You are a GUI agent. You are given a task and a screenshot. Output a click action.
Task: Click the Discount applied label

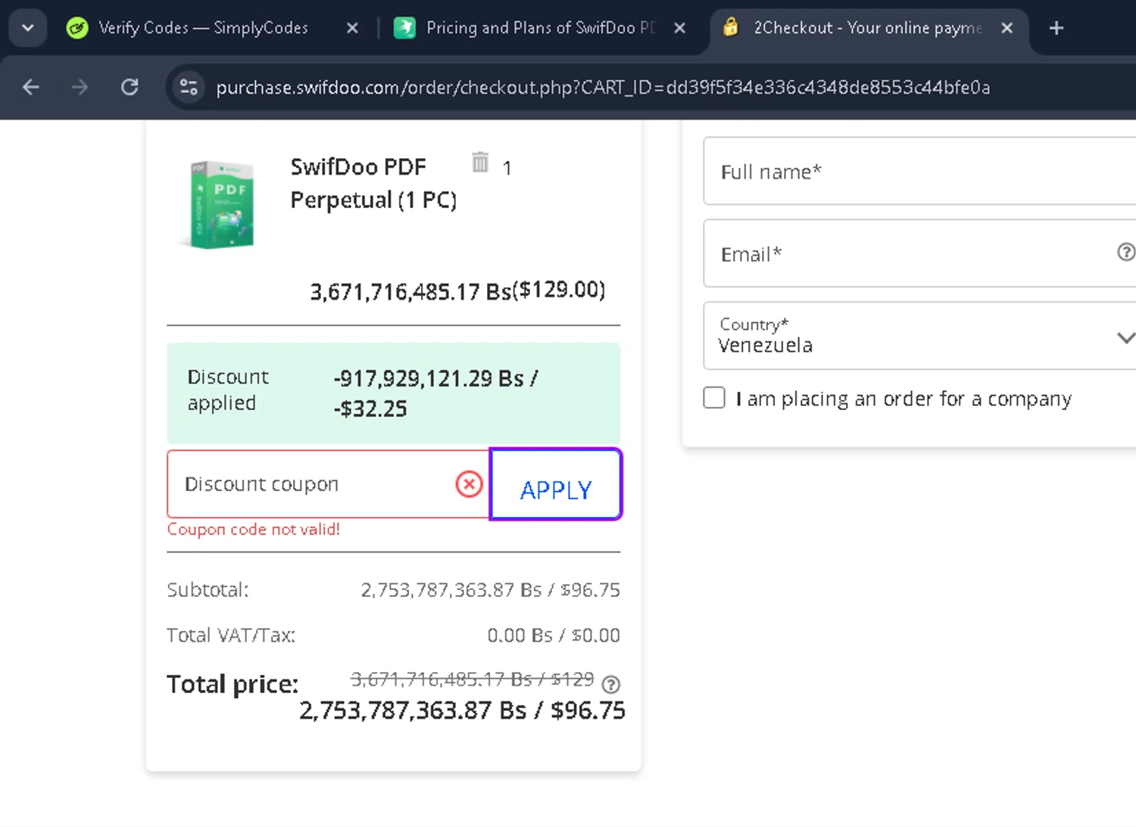[x=228, y=390]
